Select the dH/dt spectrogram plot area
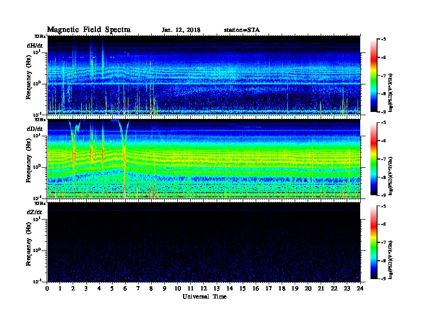 204,75
